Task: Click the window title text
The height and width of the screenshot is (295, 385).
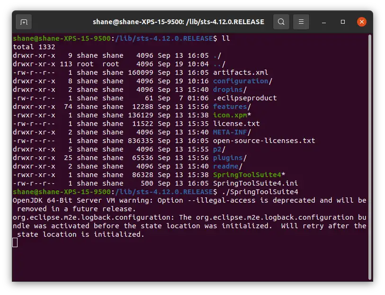Action: 178,22
